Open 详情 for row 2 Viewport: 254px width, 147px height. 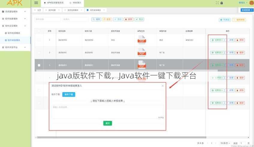[230, 53]
